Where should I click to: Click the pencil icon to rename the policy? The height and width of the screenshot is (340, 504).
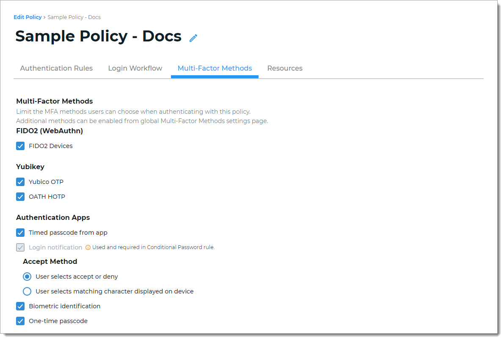[193, 38]
